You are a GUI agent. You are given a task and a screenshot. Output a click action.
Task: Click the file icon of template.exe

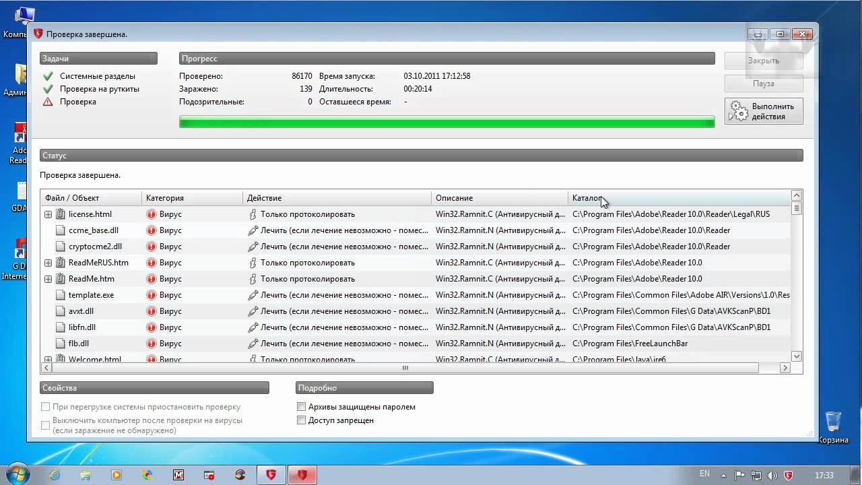(61, 295)
